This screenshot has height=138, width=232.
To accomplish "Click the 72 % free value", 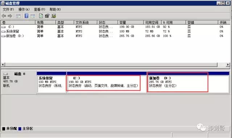I will pos(166,31).
